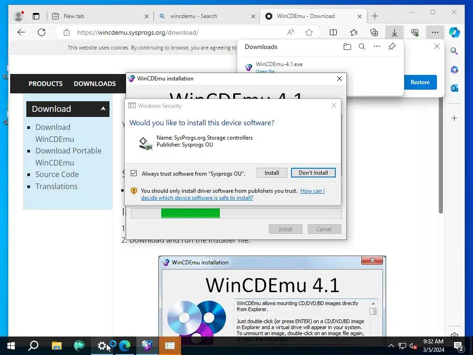The height and width of the screenshot is (355, 473).
Task: Open the green Edge taskbar icon beside File Explorer
Action: [79, 346]
